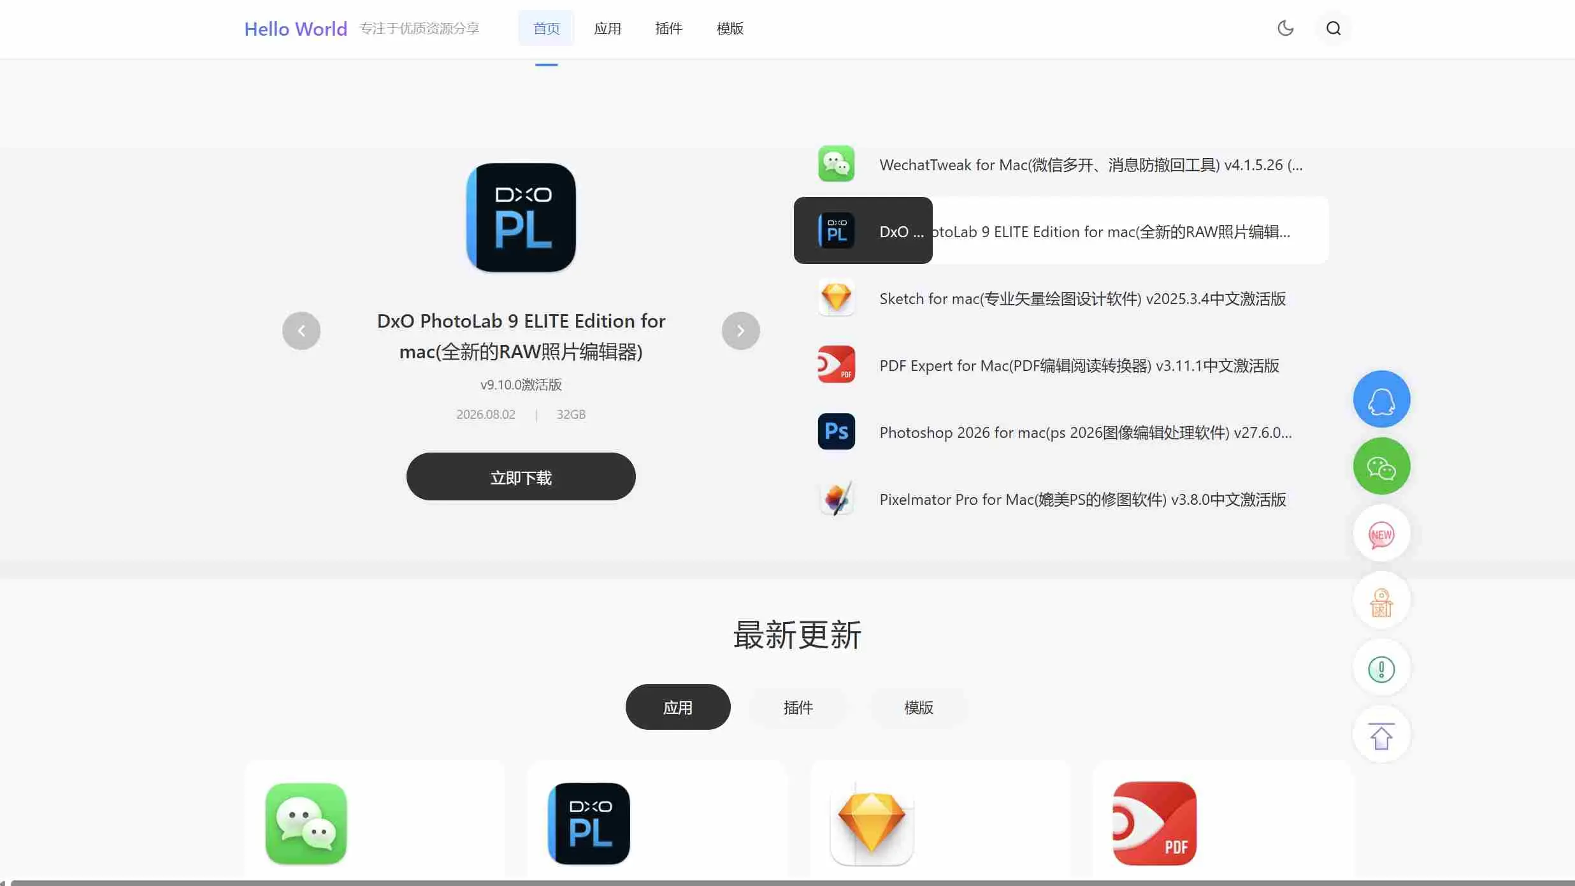Open the 插件 navigation menu item
Screen dimensions: 1575x886
click(668, 28)
